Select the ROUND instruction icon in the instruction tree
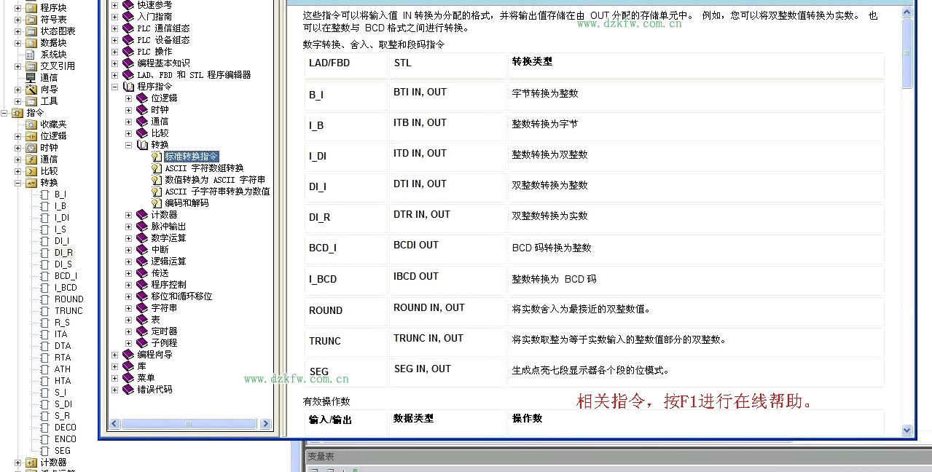 coord(45,299)
